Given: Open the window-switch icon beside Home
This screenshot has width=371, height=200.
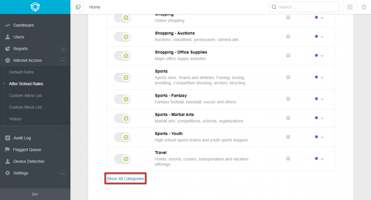Looking at the screenshot, I should click(78, 7).
